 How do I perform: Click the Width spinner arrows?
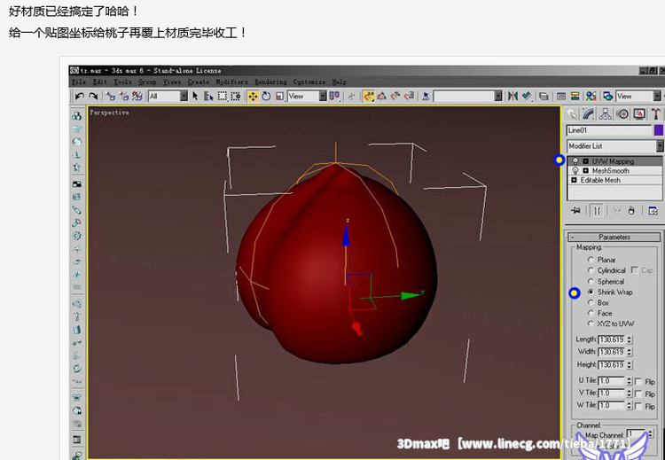(630, 352)
